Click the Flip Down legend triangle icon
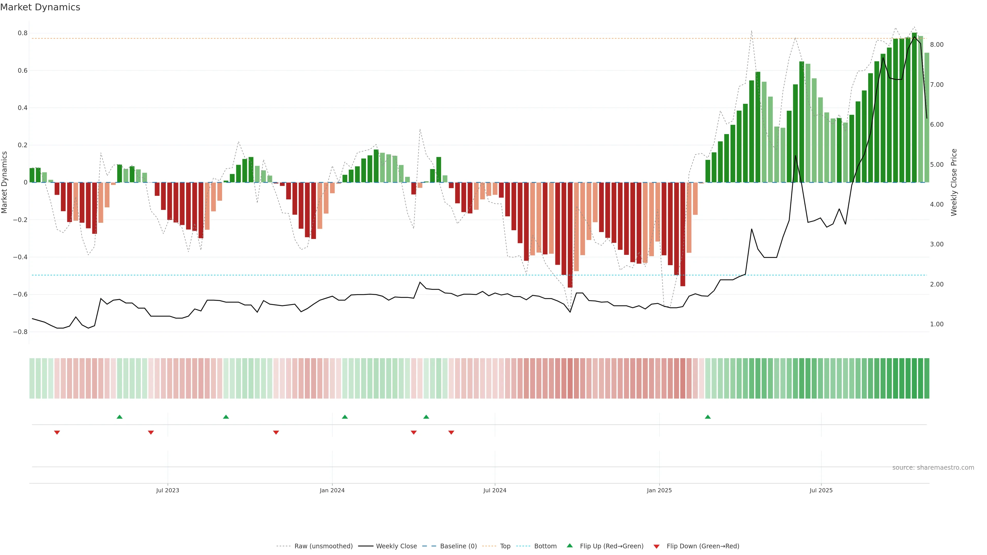 656,546
